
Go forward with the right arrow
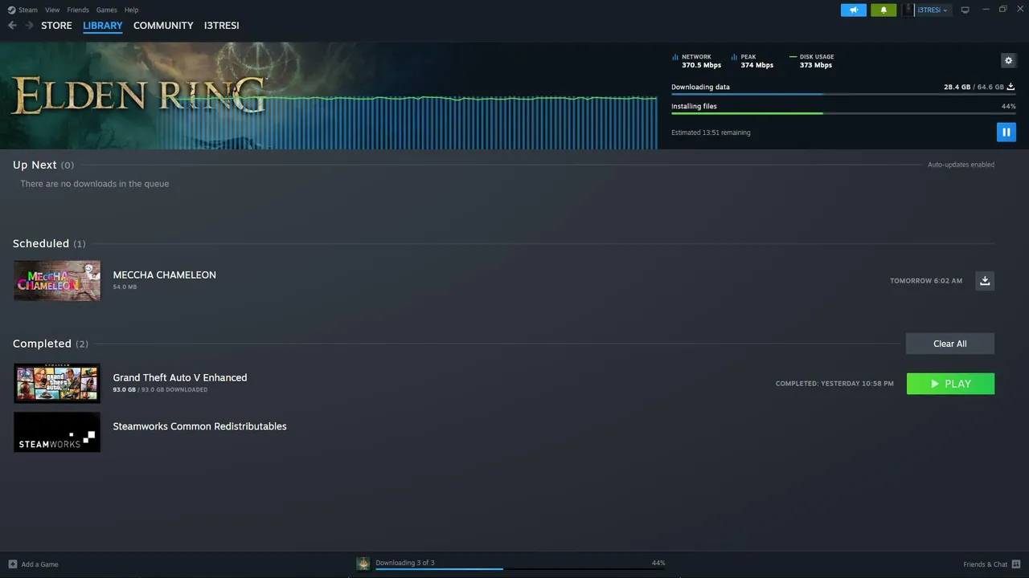point(30,26)
